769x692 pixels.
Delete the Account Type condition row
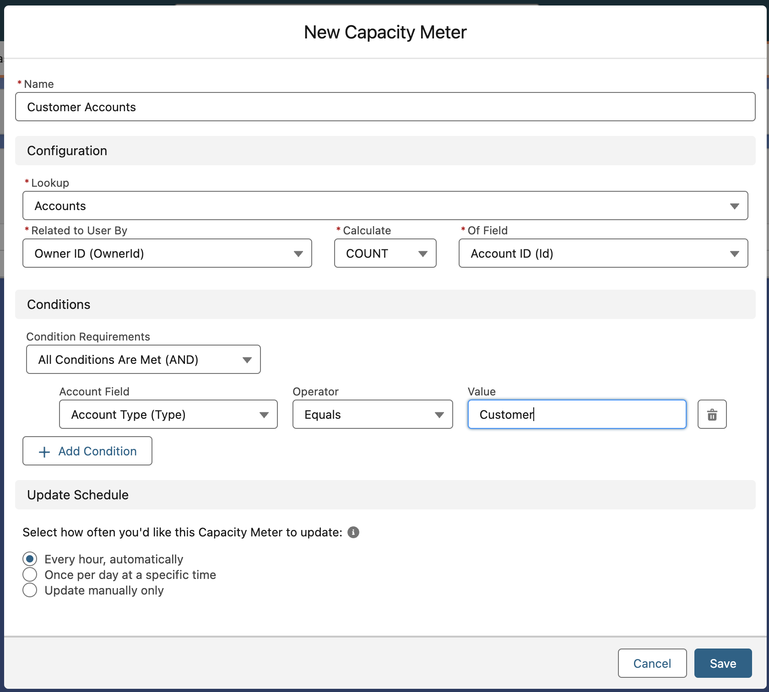(x=712, y=415)
